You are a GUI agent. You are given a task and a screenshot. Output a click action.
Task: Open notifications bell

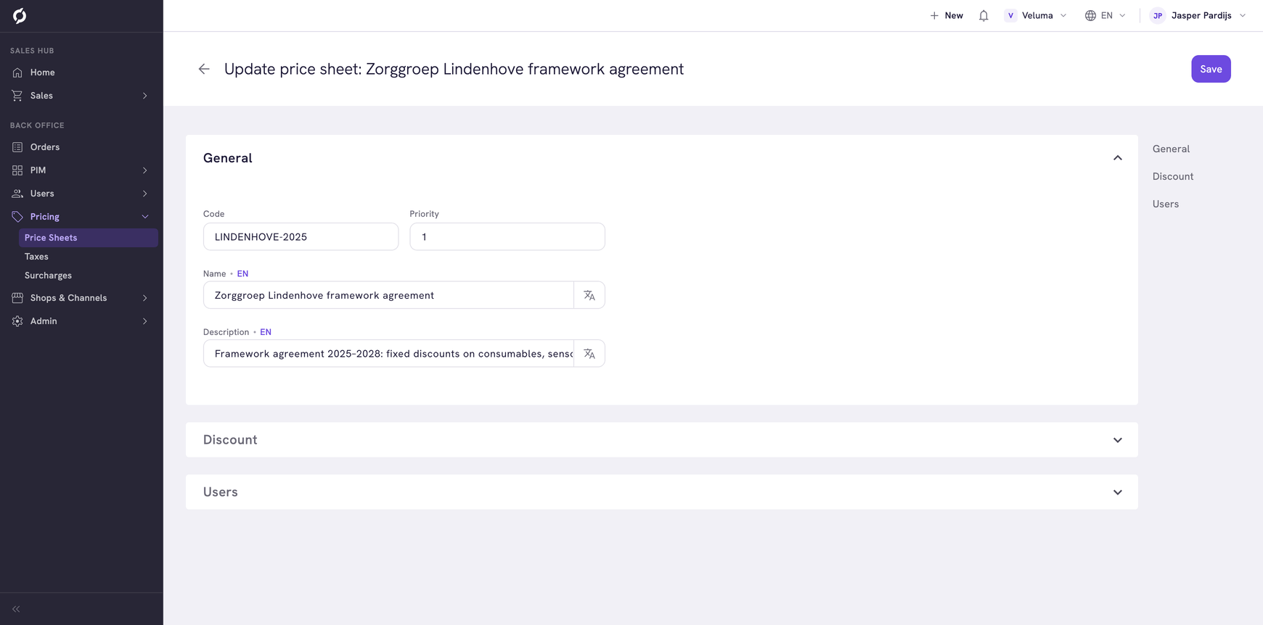pos(984,15)
